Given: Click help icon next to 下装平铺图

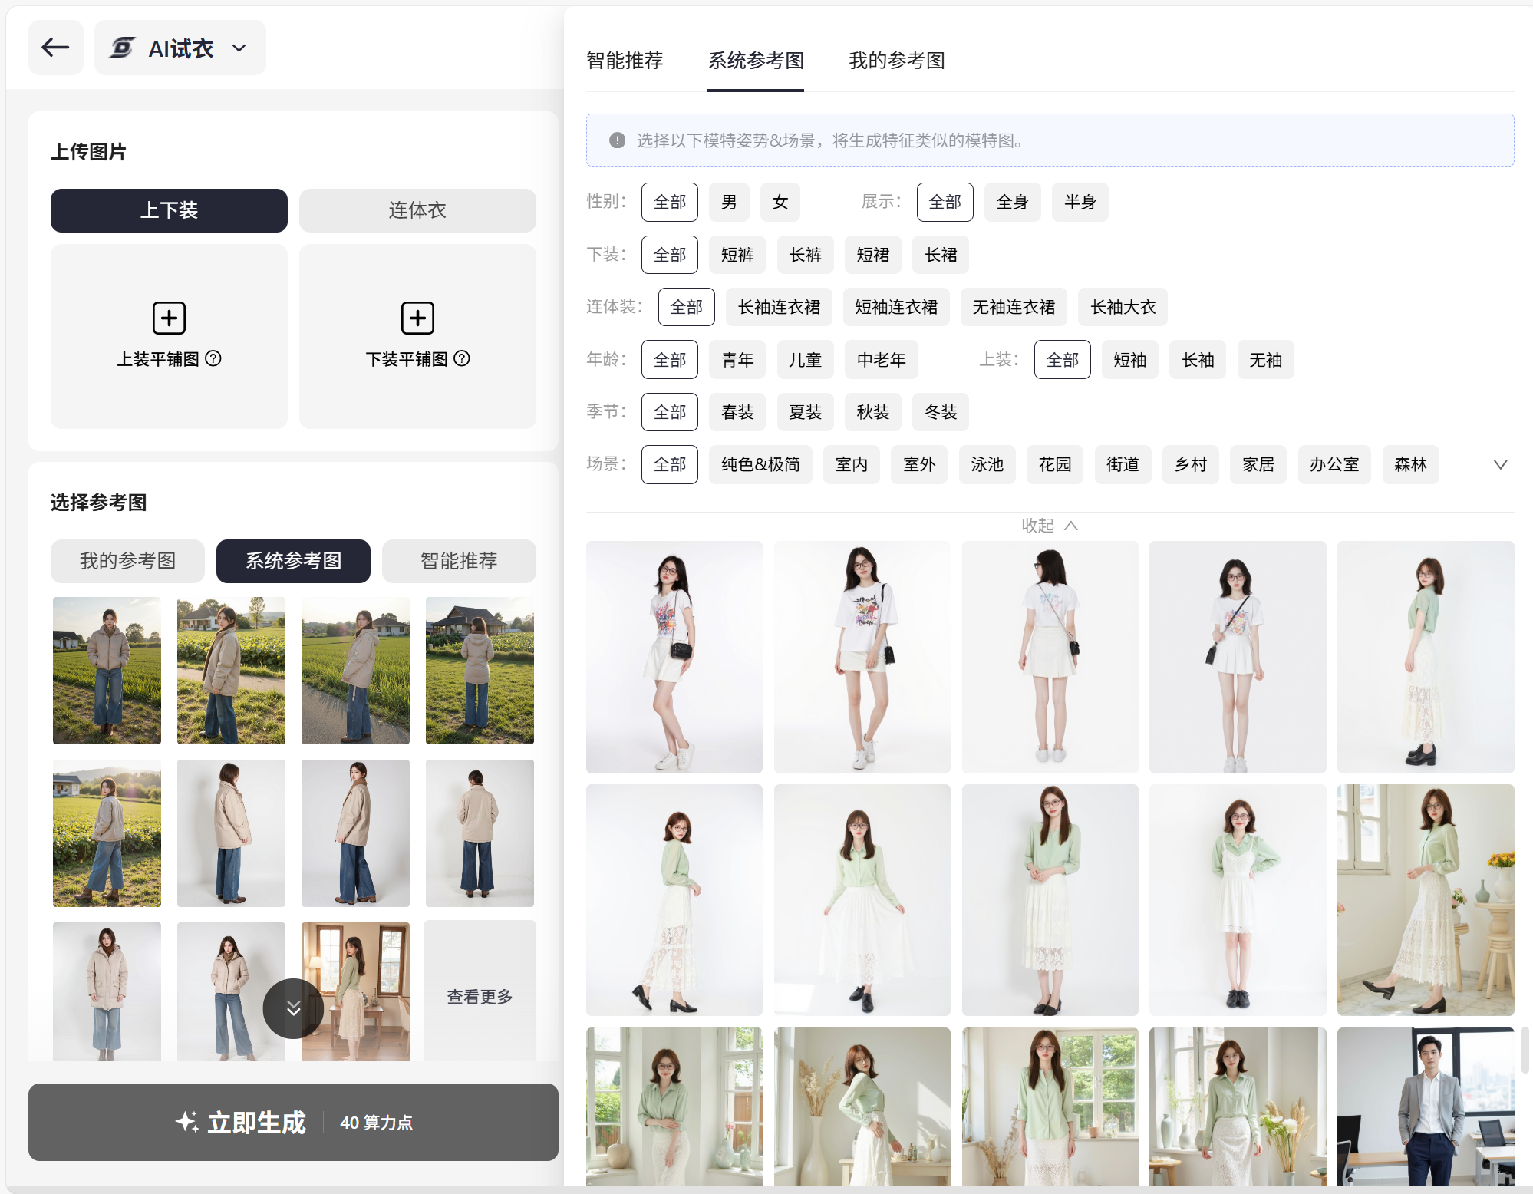Looking at the screenshot, I should (462, 358).
